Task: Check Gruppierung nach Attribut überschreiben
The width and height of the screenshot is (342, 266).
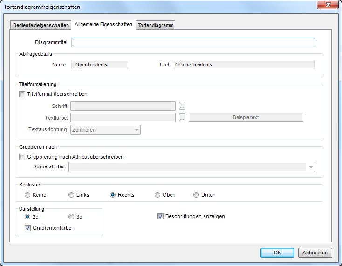Action: point(22,157)
